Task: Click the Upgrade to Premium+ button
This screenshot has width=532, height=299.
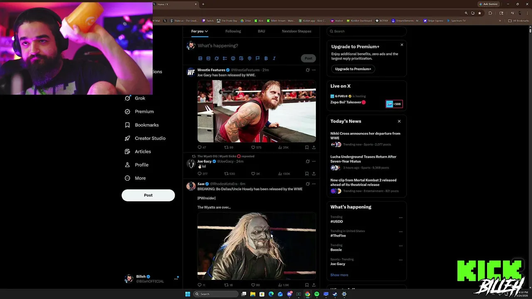Action: pos(353,69)
